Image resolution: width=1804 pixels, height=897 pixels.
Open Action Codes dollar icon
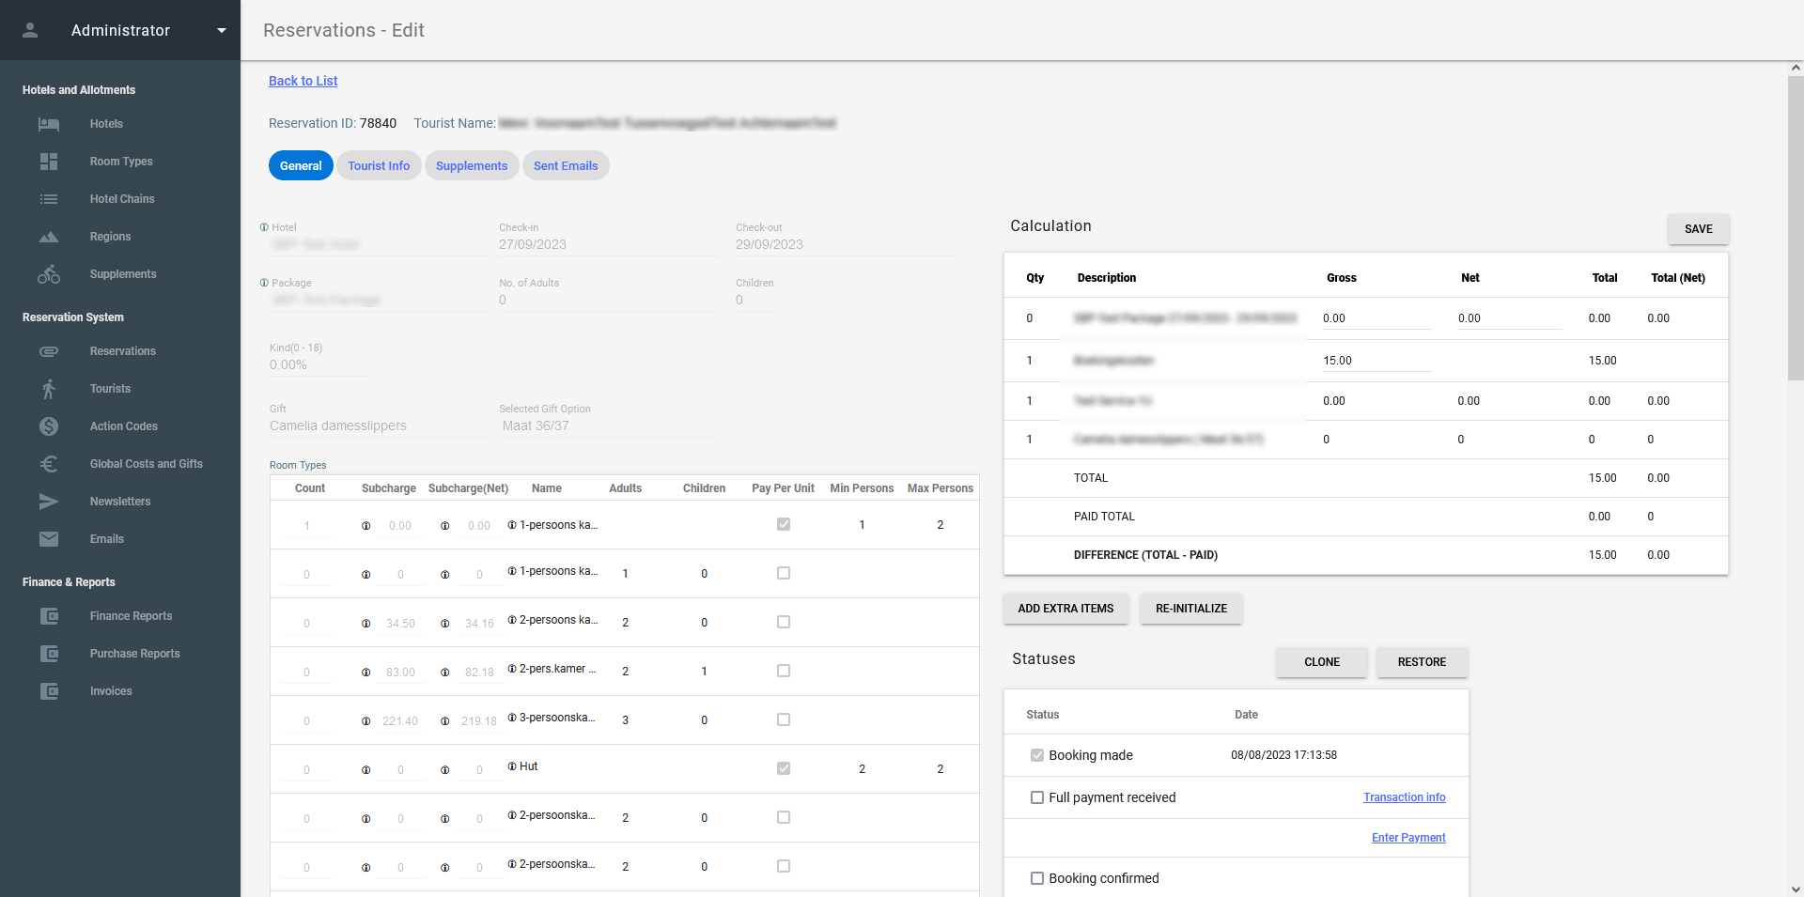[49, 426]
